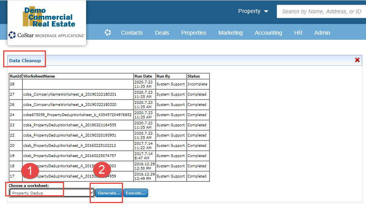
Task: Go to the Properties menu
Action: tap(193, 33)
